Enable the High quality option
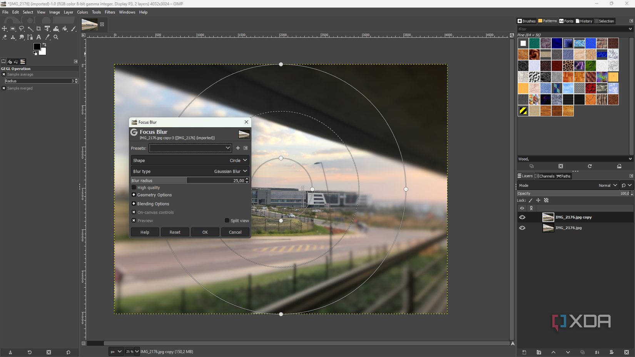The image size is (635, 357). coord(134,187)
